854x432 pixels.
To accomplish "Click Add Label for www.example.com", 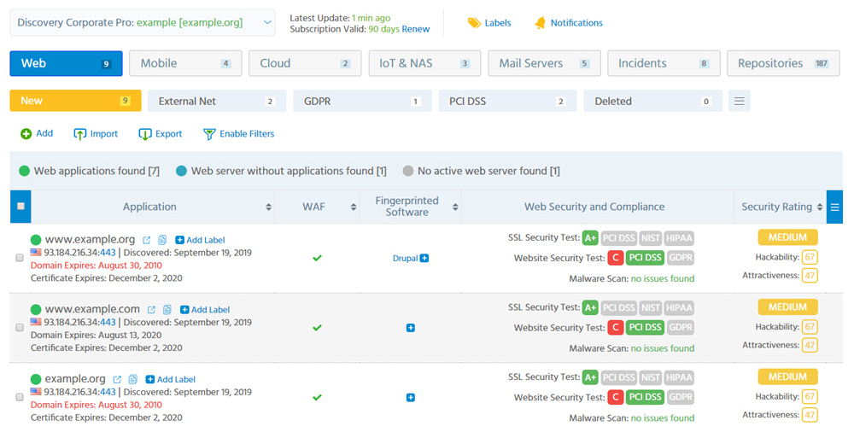I will point(205,310).
